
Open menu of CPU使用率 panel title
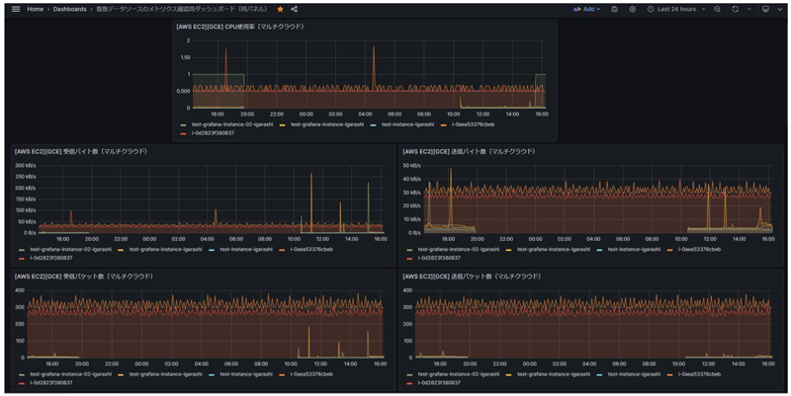tap(239, 27)
